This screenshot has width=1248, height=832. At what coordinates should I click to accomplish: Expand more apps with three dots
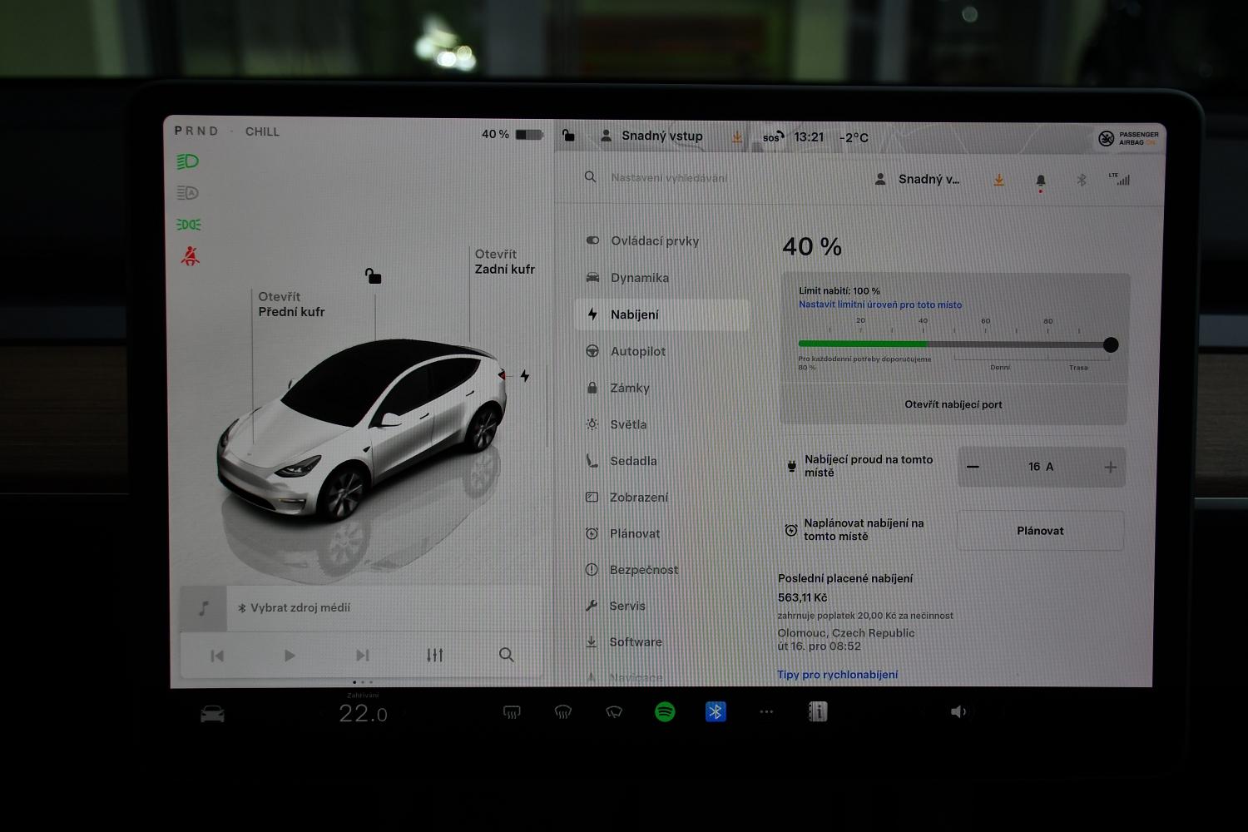(766, 711)
